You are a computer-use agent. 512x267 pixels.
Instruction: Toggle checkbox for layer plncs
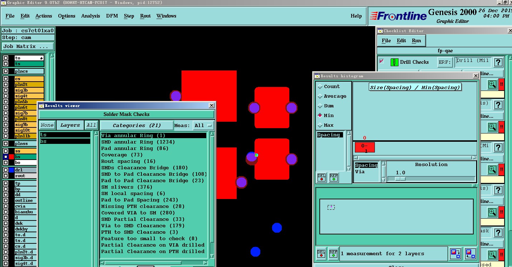point(6,71)
